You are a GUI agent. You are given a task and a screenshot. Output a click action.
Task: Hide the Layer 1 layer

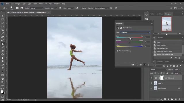[152, 83]
